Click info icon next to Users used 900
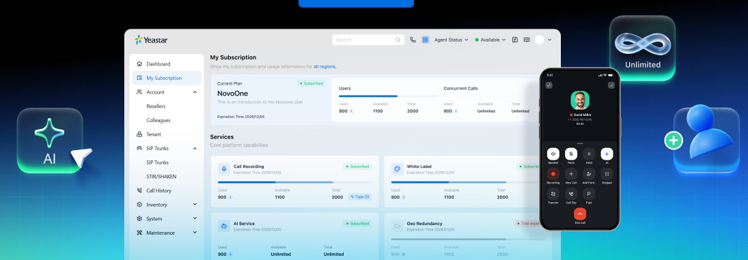The height and width of the screenshot is (260, 748). (352, 111)
